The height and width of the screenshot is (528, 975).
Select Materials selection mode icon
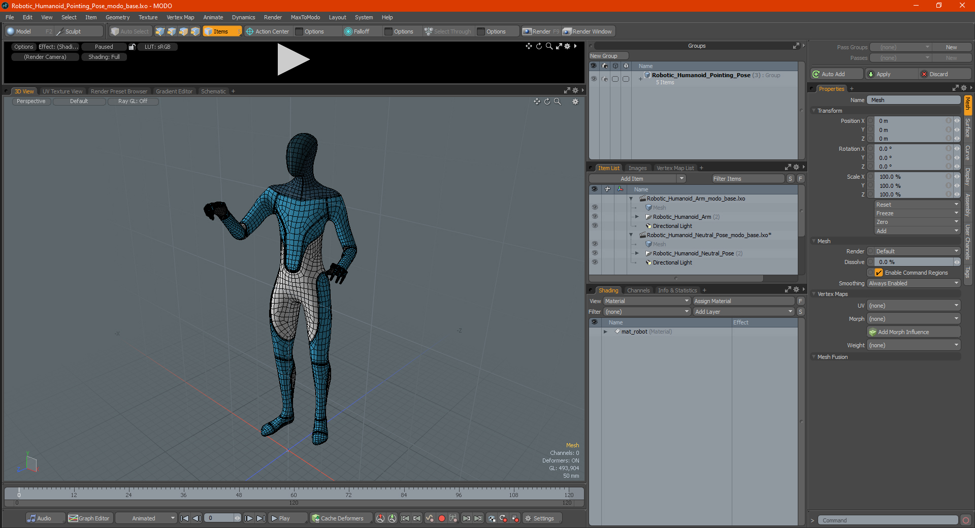coord(195,31)
